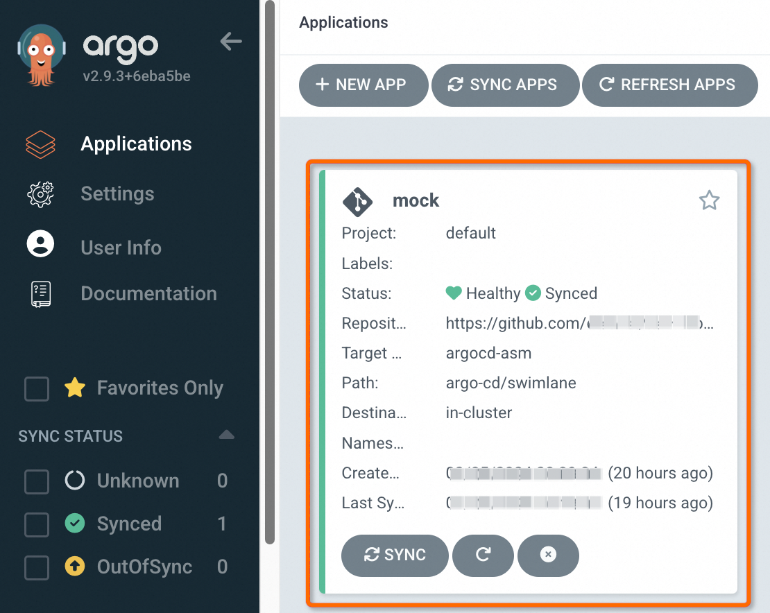Screen dimensions: 770x613
Task: Open the mock application title
Action: 416,200
